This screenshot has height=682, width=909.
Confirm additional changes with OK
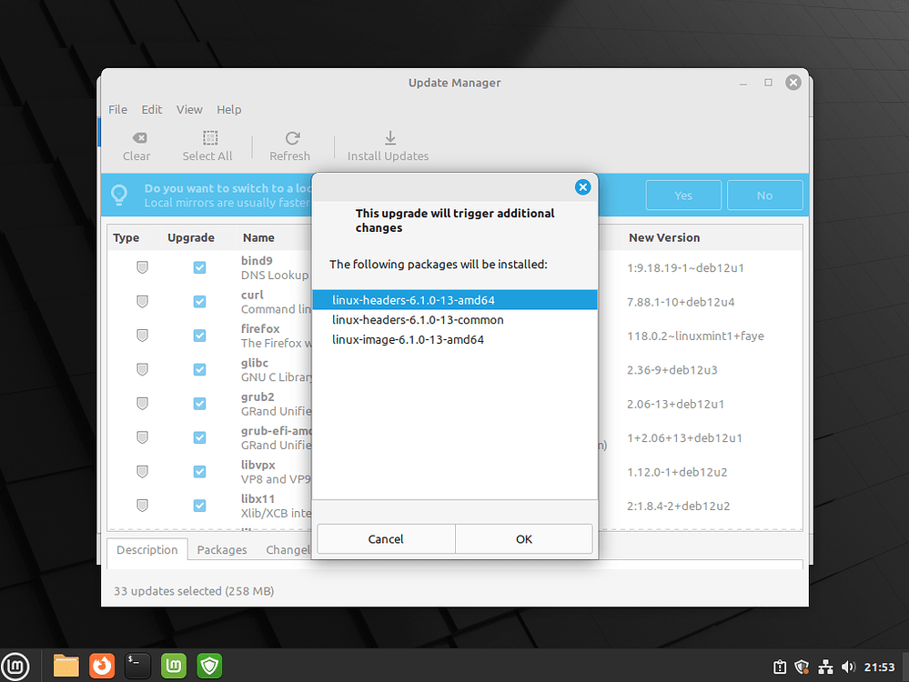click(523, 538)
